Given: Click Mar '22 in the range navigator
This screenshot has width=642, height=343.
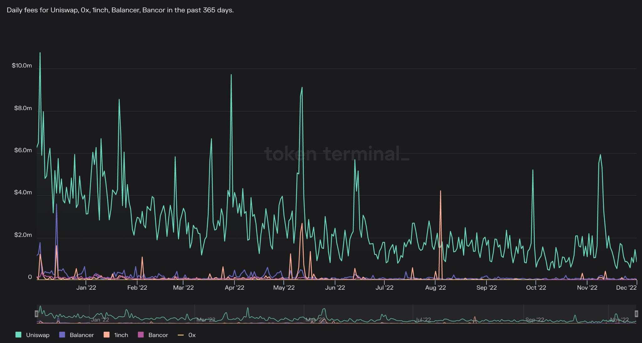Looking at the screenshot, I should pyautogui.click(x=206, y=320).
